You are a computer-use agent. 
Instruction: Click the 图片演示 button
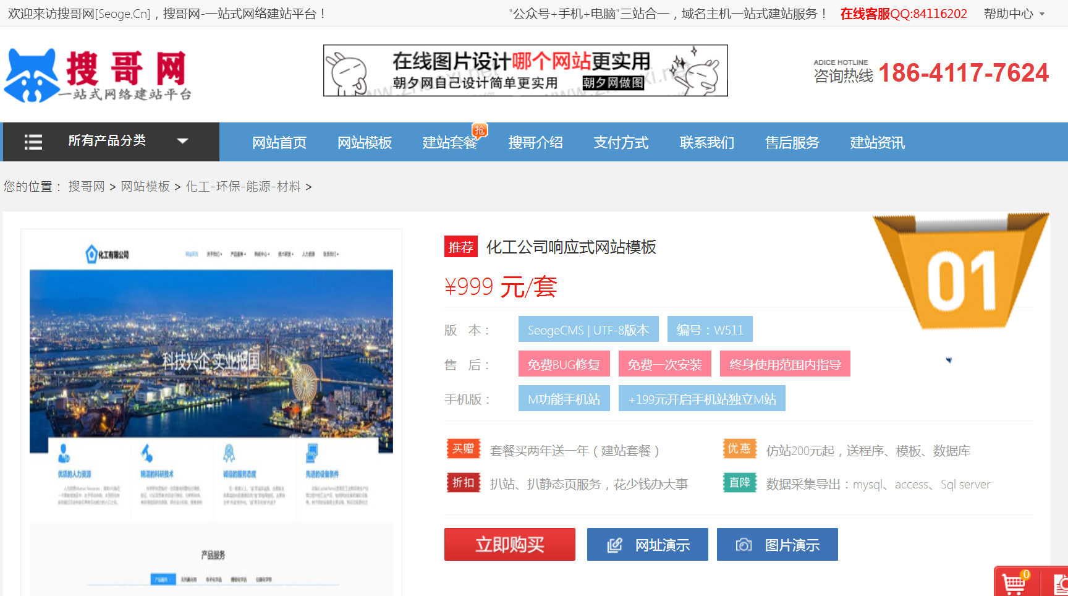[777, 545]
